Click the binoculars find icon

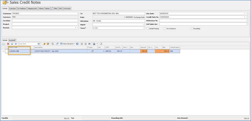coord(89,44)
